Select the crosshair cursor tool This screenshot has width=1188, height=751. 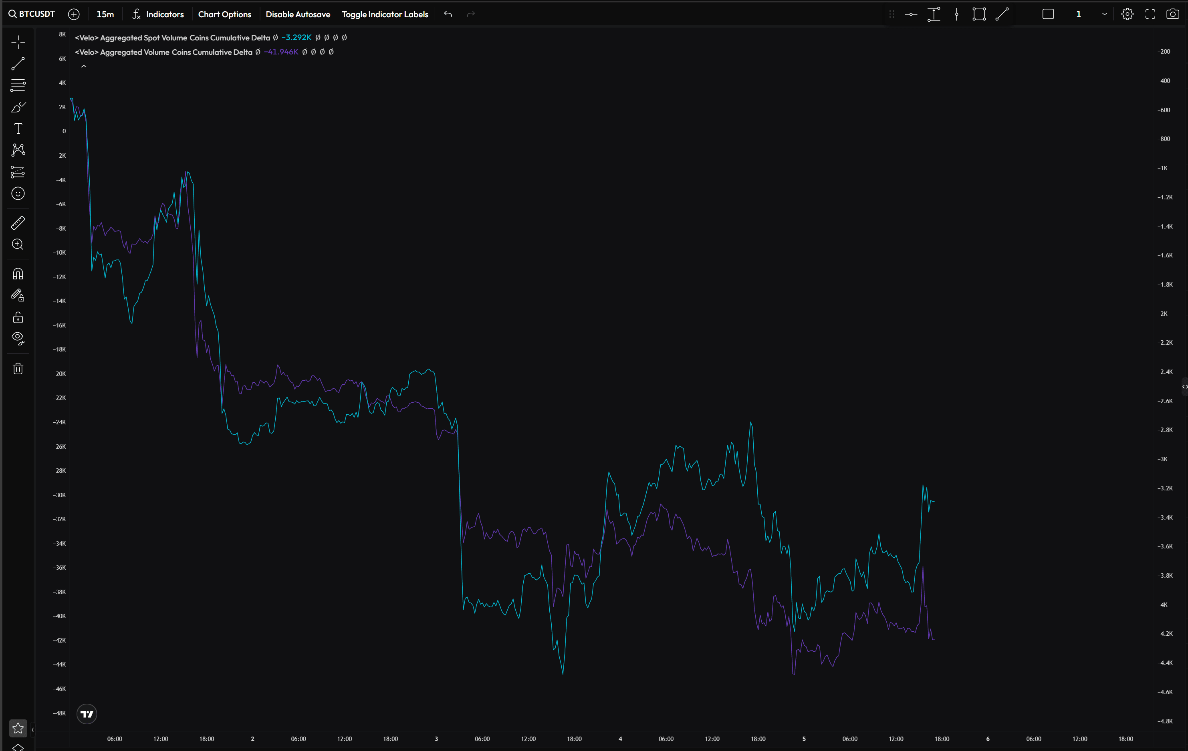18,42
